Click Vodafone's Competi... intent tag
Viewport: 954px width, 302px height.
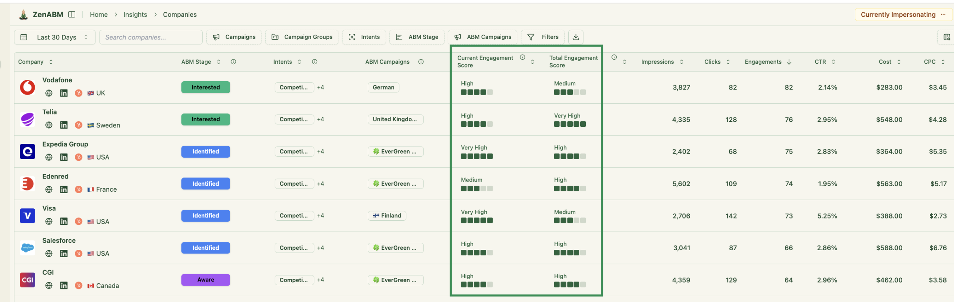[x=294, y=87]
